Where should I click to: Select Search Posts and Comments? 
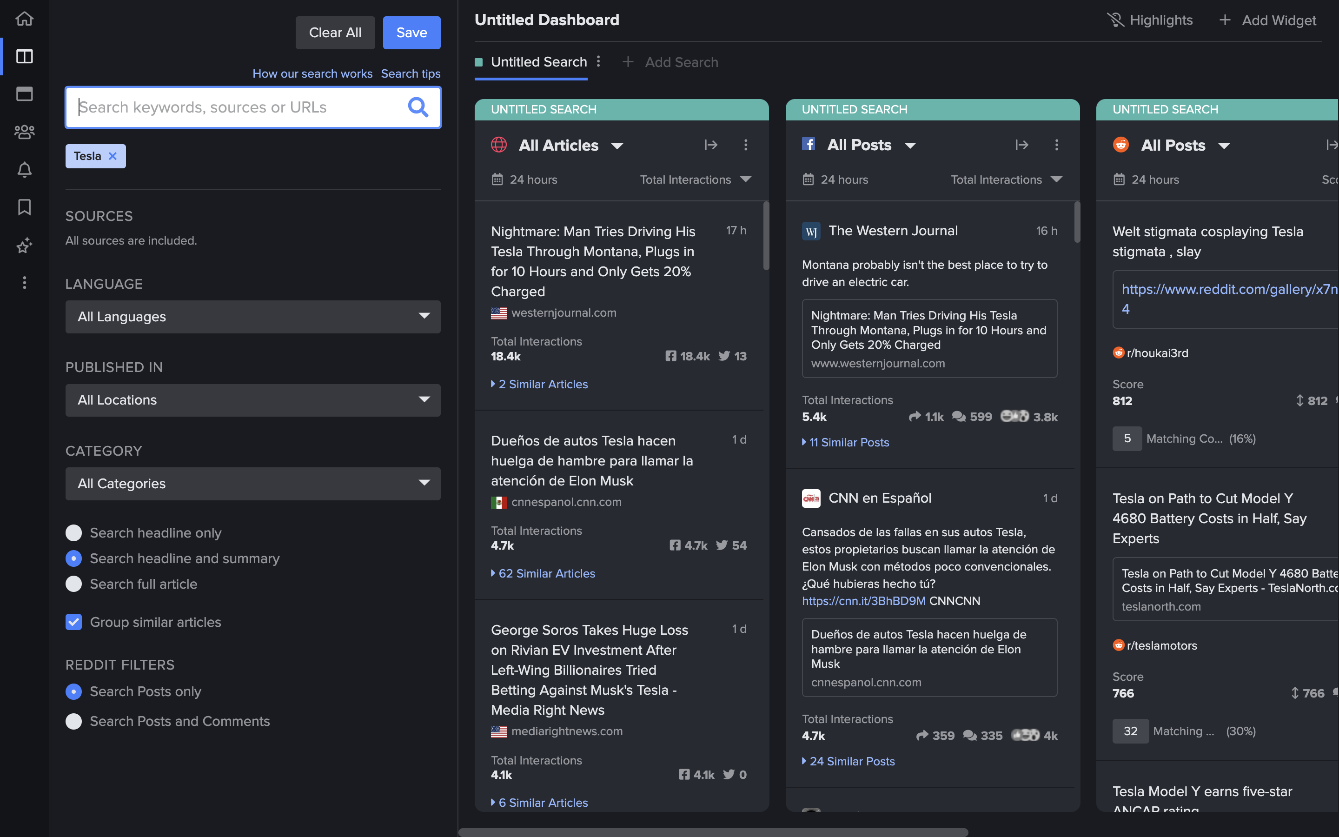73,721
